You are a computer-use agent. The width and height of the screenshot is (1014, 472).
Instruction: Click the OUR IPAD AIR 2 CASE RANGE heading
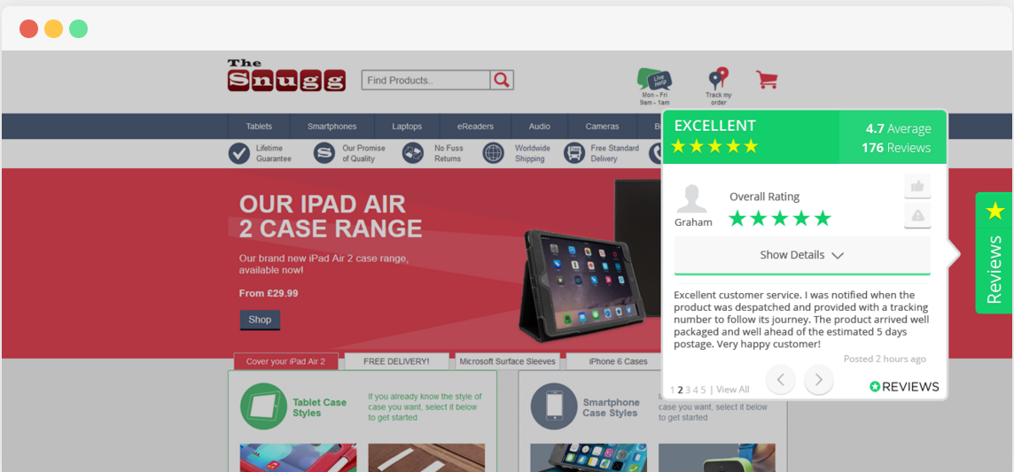click(x=331, y=216)
